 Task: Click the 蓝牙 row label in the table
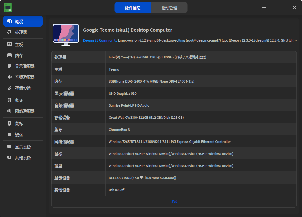tap(58, 130)
